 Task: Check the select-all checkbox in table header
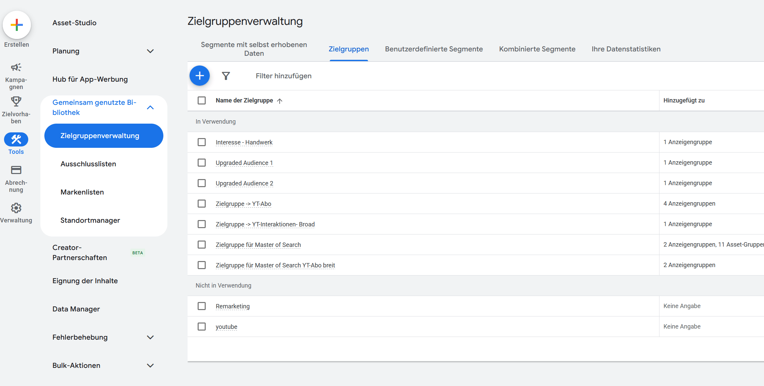click(202, 100)
